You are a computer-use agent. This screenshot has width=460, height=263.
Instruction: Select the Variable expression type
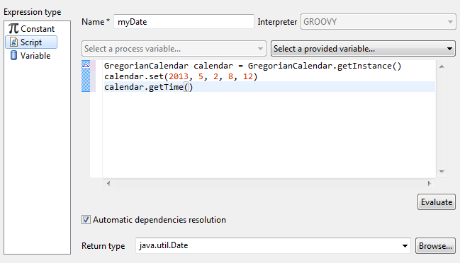pos(30,56)
